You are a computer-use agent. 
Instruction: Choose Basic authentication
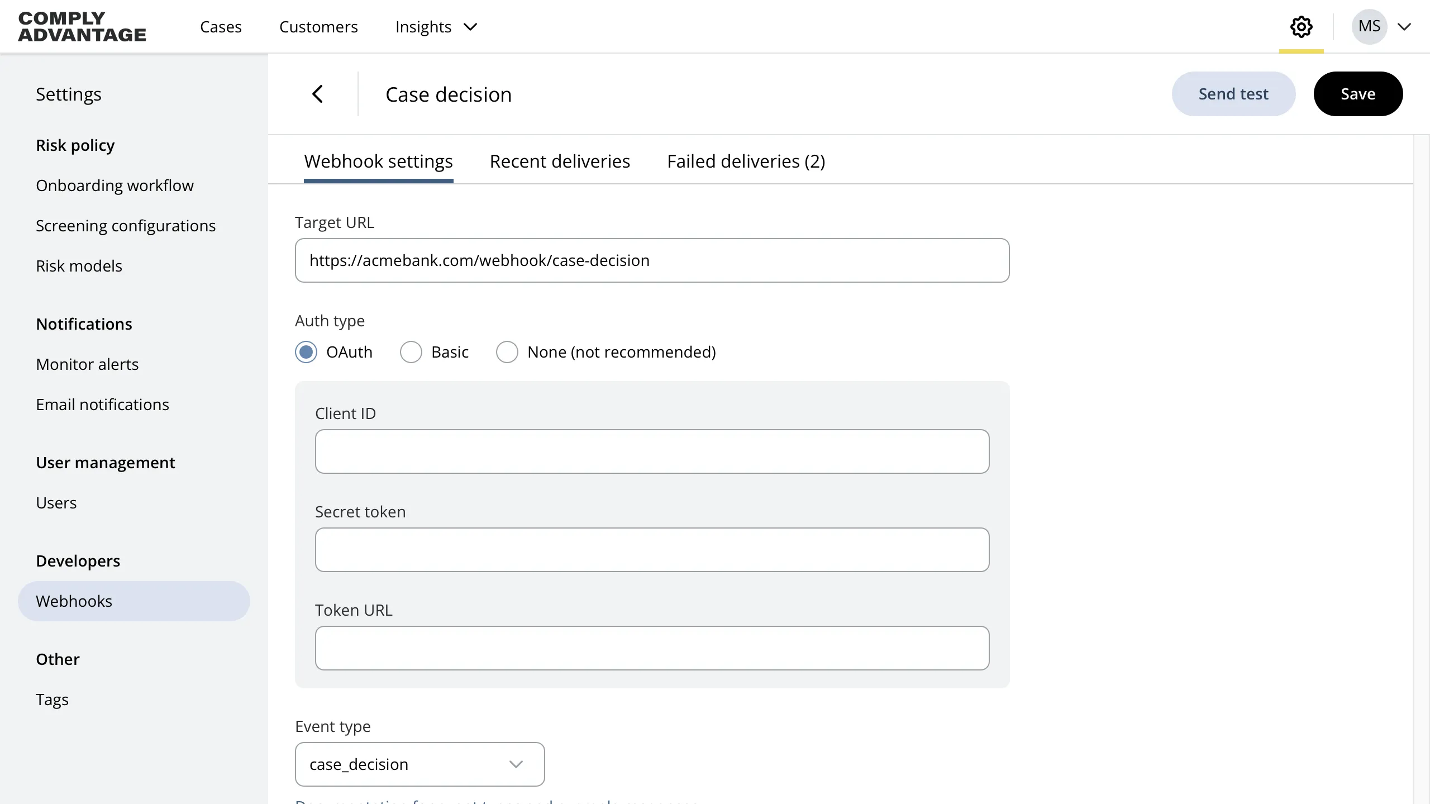click(x=411, y=351)
